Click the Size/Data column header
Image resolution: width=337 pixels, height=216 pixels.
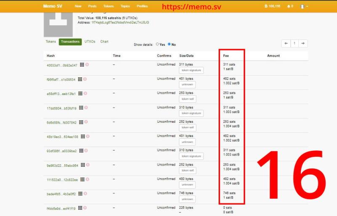click(186, 55)
